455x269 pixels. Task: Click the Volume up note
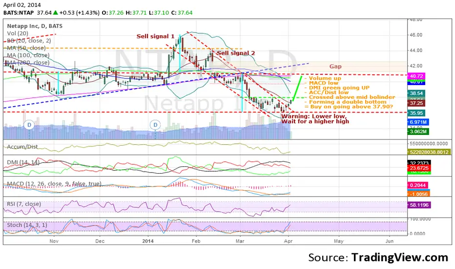coord(323,78)
